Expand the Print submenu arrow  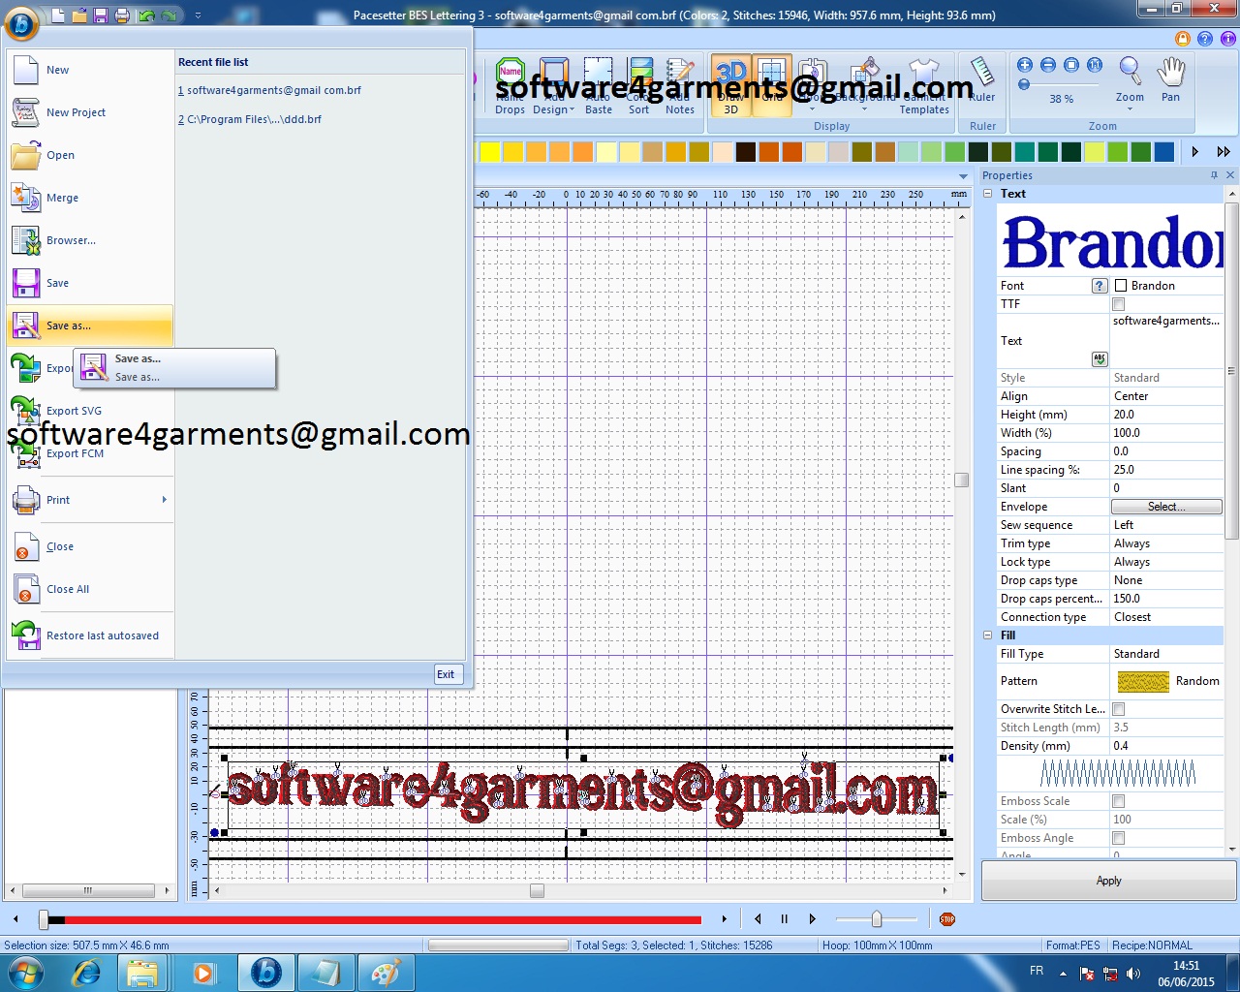coord(165,500)
